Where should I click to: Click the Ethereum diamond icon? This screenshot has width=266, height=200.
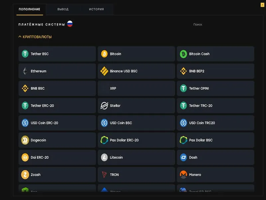click(x=25, y=71)
